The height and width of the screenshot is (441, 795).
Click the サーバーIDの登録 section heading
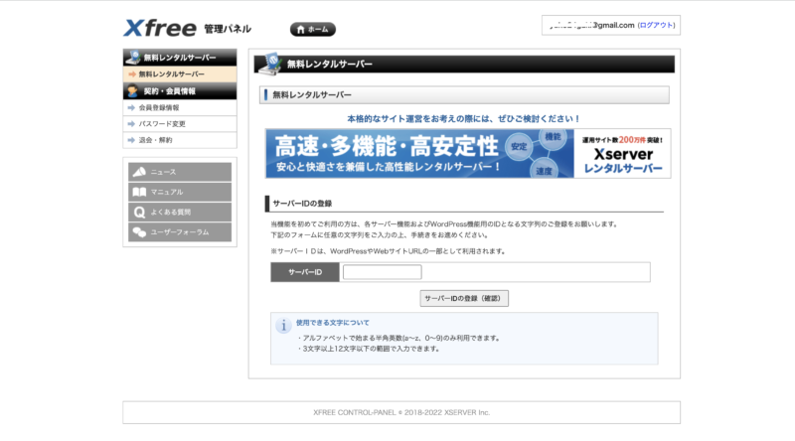click(x=302, y=204)
